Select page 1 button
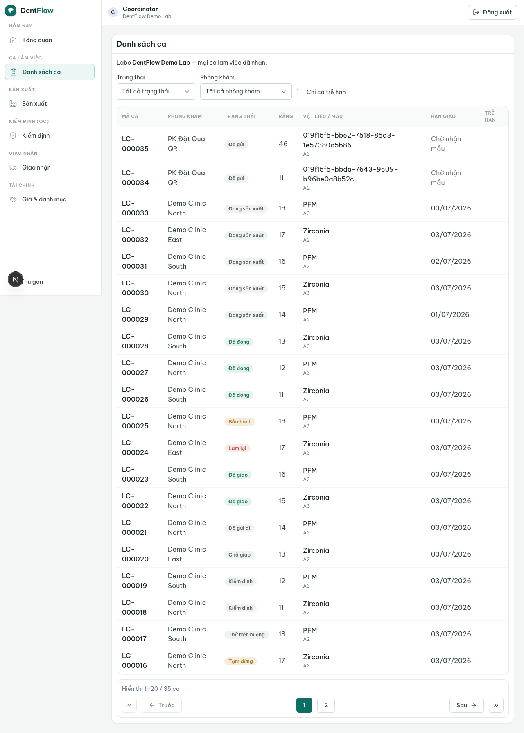The image size is (524, 733). click(304, 705)
